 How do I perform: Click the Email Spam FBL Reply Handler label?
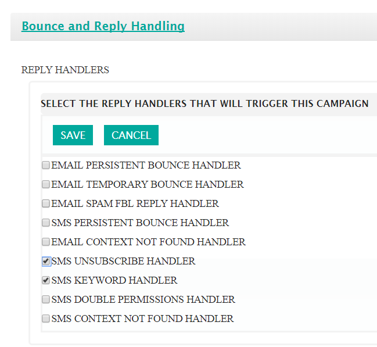coord(135,204)
